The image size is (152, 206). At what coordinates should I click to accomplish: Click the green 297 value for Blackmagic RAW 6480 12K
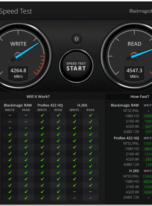click(149, 132)
